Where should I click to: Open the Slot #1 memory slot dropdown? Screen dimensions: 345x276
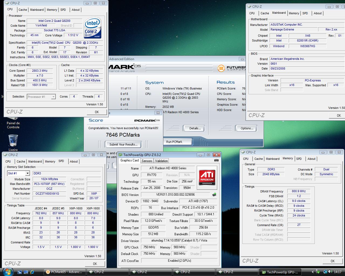click(27, 173)
